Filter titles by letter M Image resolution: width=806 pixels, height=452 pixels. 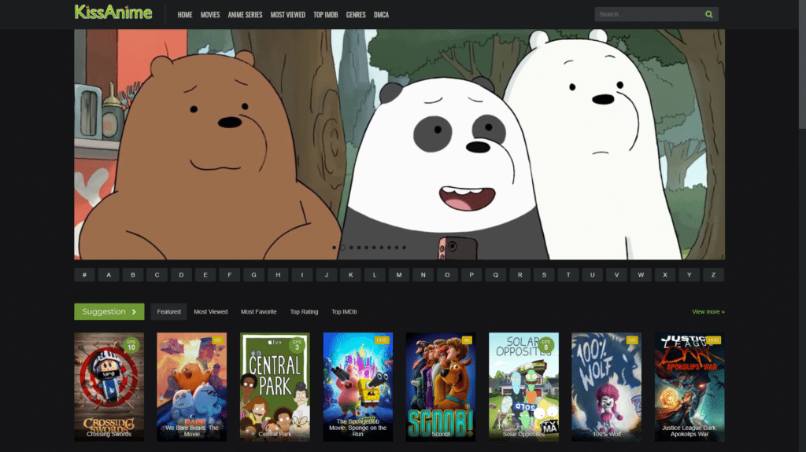click(399, 275)
